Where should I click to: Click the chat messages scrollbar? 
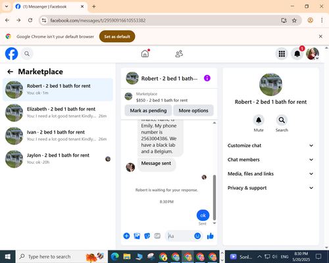click(215, 197)
